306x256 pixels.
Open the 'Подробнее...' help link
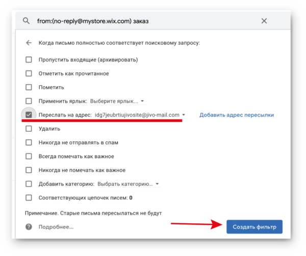(56, 227)
